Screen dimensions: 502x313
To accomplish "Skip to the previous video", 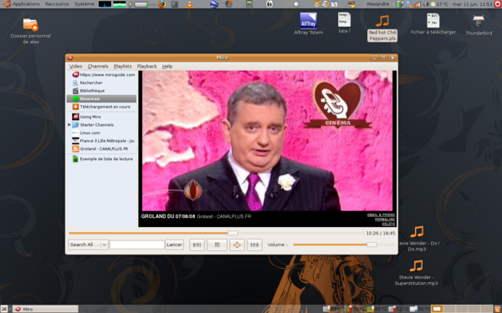I will point(197,245).
